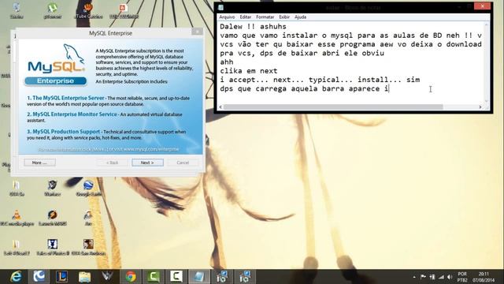This screenshot has height=284, width=504.
Task: Click POR PTB2 language indicator
Action: click(x=462, y=277)
